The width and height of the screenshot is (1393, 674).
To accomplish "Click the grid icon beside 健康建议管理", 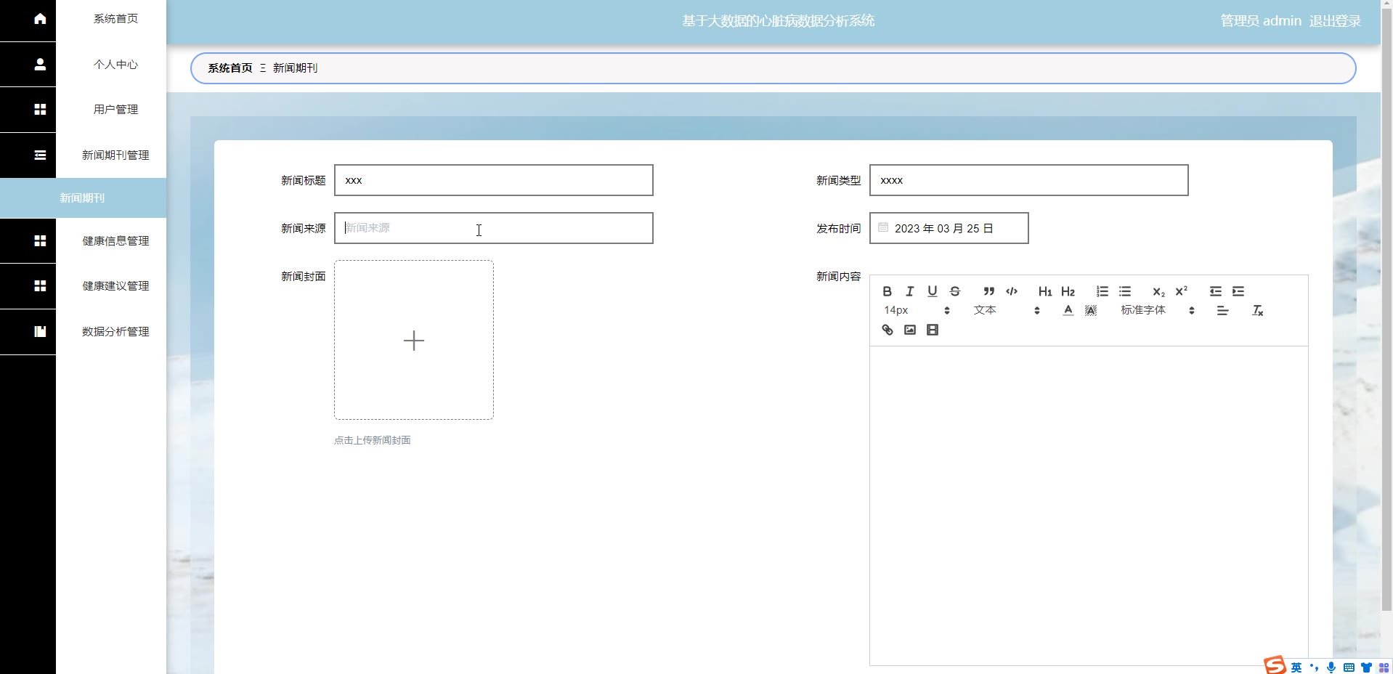I will coord(40,285).
